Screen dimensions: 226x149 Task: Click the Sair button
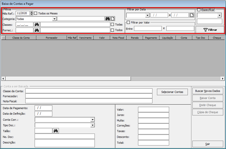[x=208, y=144]
